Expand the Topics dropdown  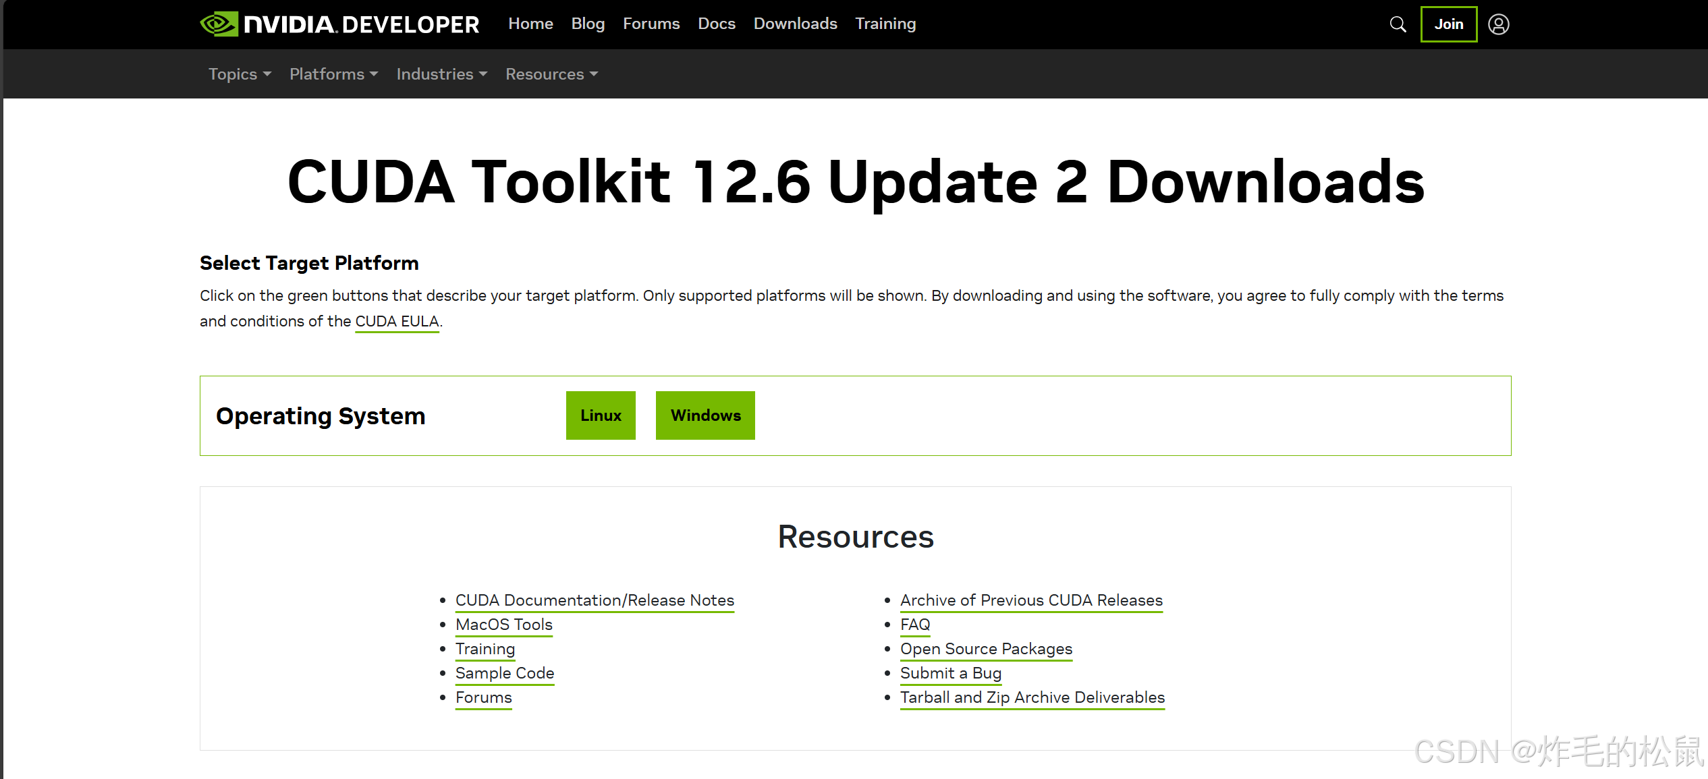click(x=240, y=74)
